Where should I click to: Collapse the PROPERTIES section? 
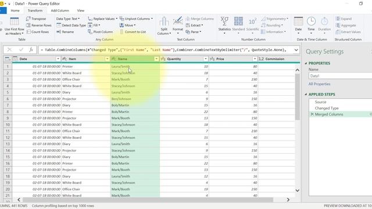point(306,63)
